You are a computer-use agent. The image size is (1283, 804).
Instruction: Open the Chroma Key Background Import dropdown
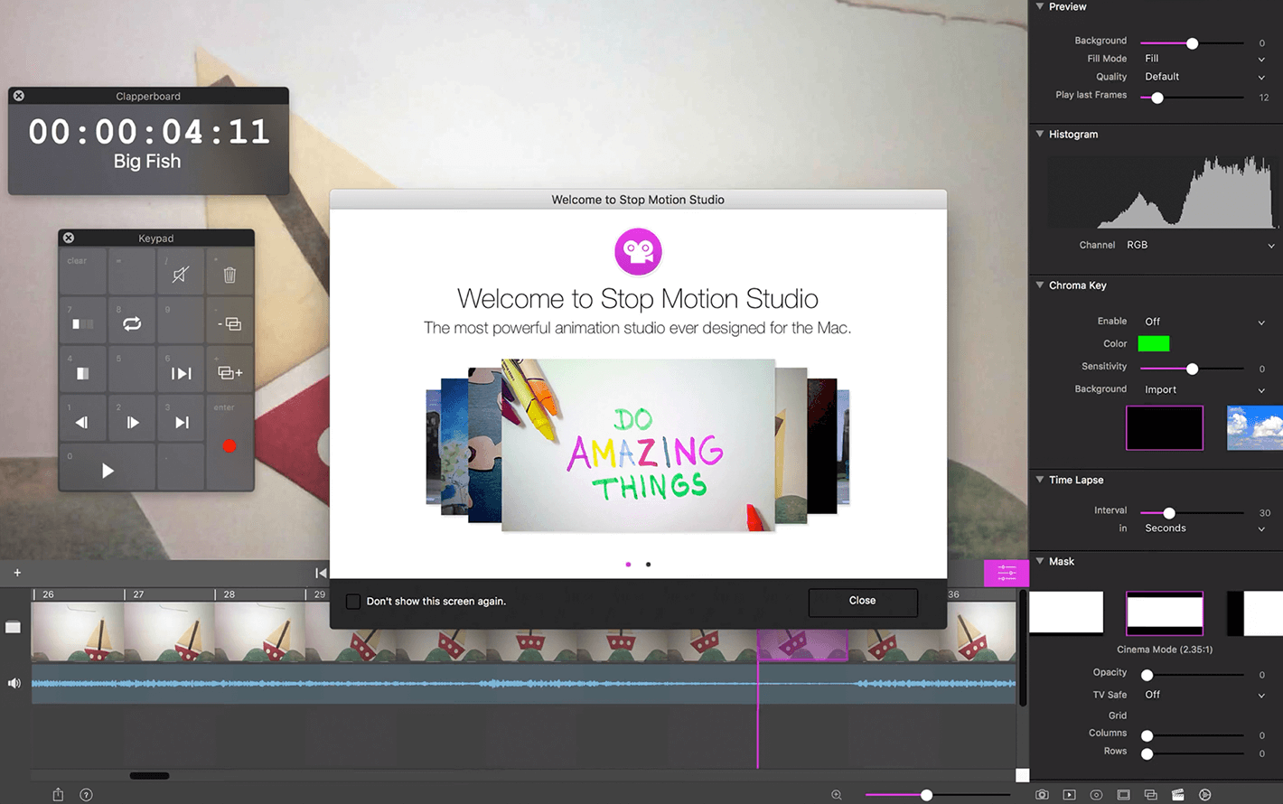click(x=1204, y=390)
